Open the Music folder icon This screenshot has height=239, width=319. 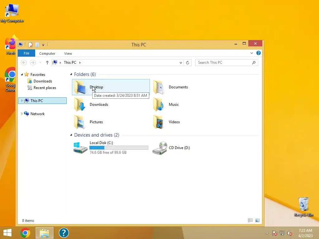coord(159,105)
